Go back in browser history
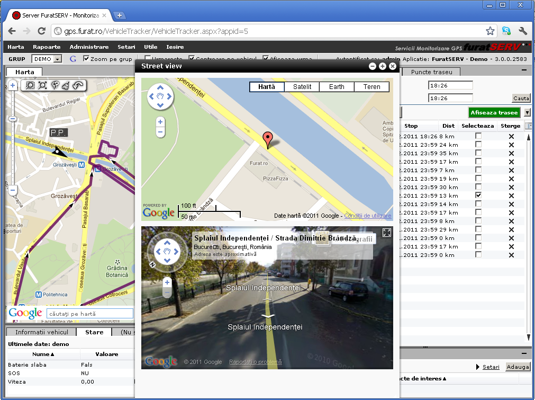The height and width of the screenshot is (400, 535). pyautogui.click(x=12, y=31)
